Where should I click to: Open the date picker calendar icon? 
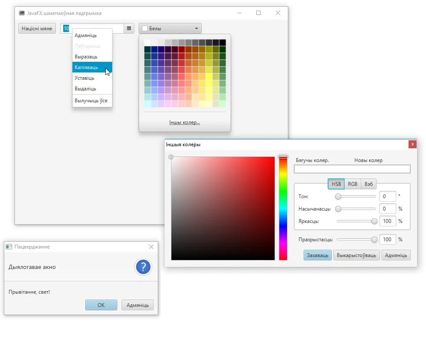point(129,29)
